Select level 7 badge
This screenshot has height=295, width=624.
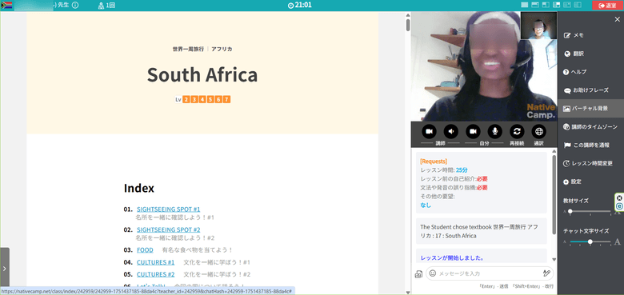226,99
